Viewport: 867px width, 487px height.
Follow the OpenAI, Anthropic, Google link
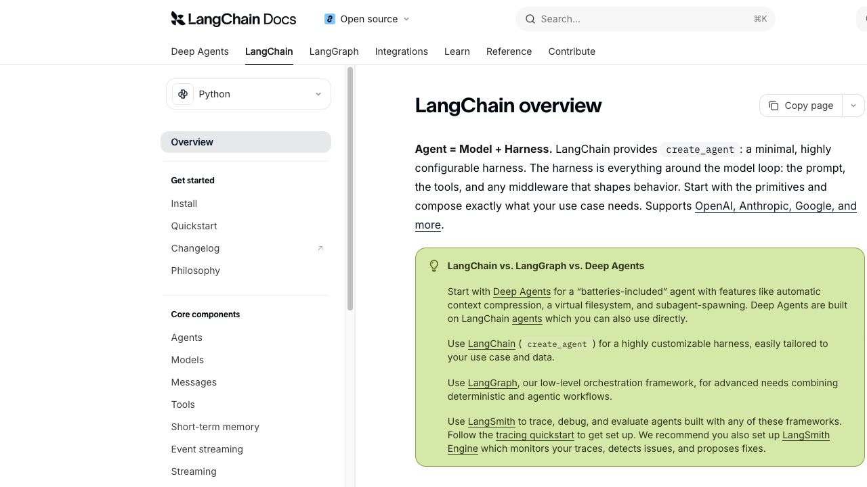click(x=776, y=206)
